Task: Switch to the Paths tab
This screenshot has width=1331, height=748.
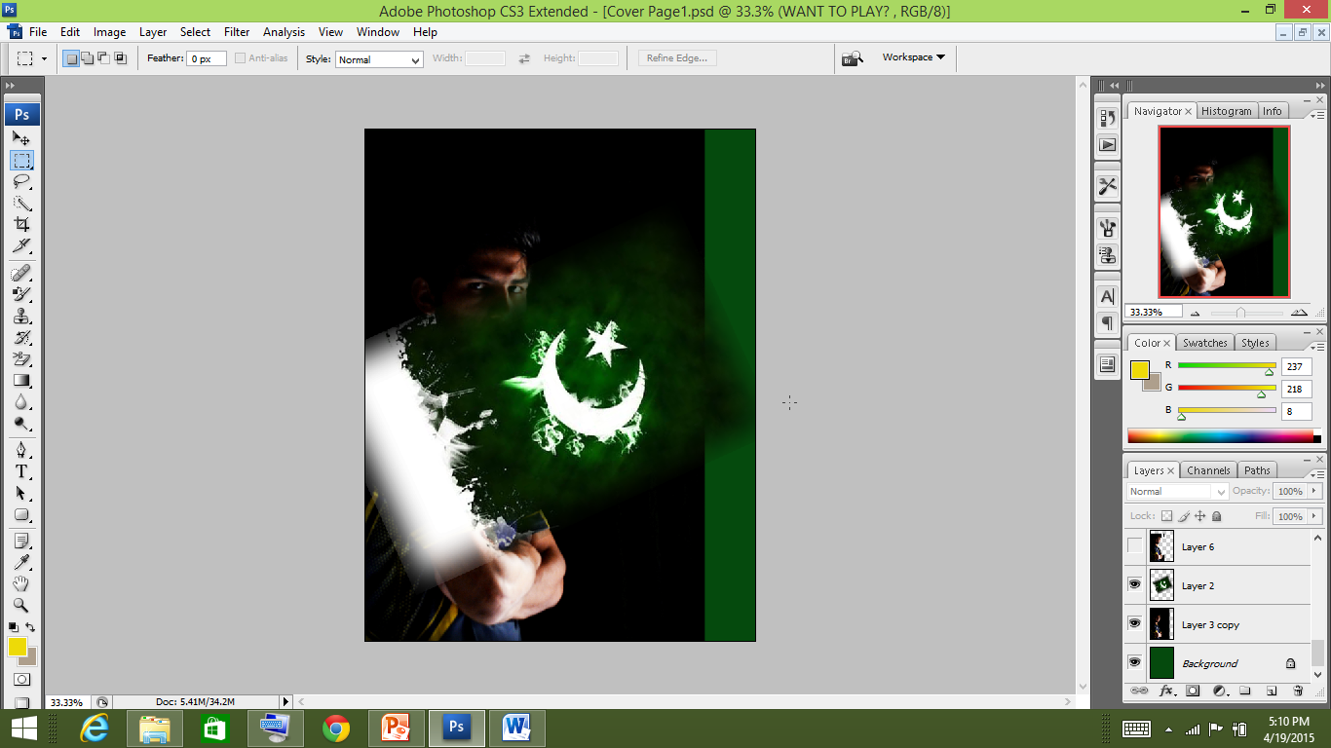Action: pyautogui.click(x=1257, y=470)
